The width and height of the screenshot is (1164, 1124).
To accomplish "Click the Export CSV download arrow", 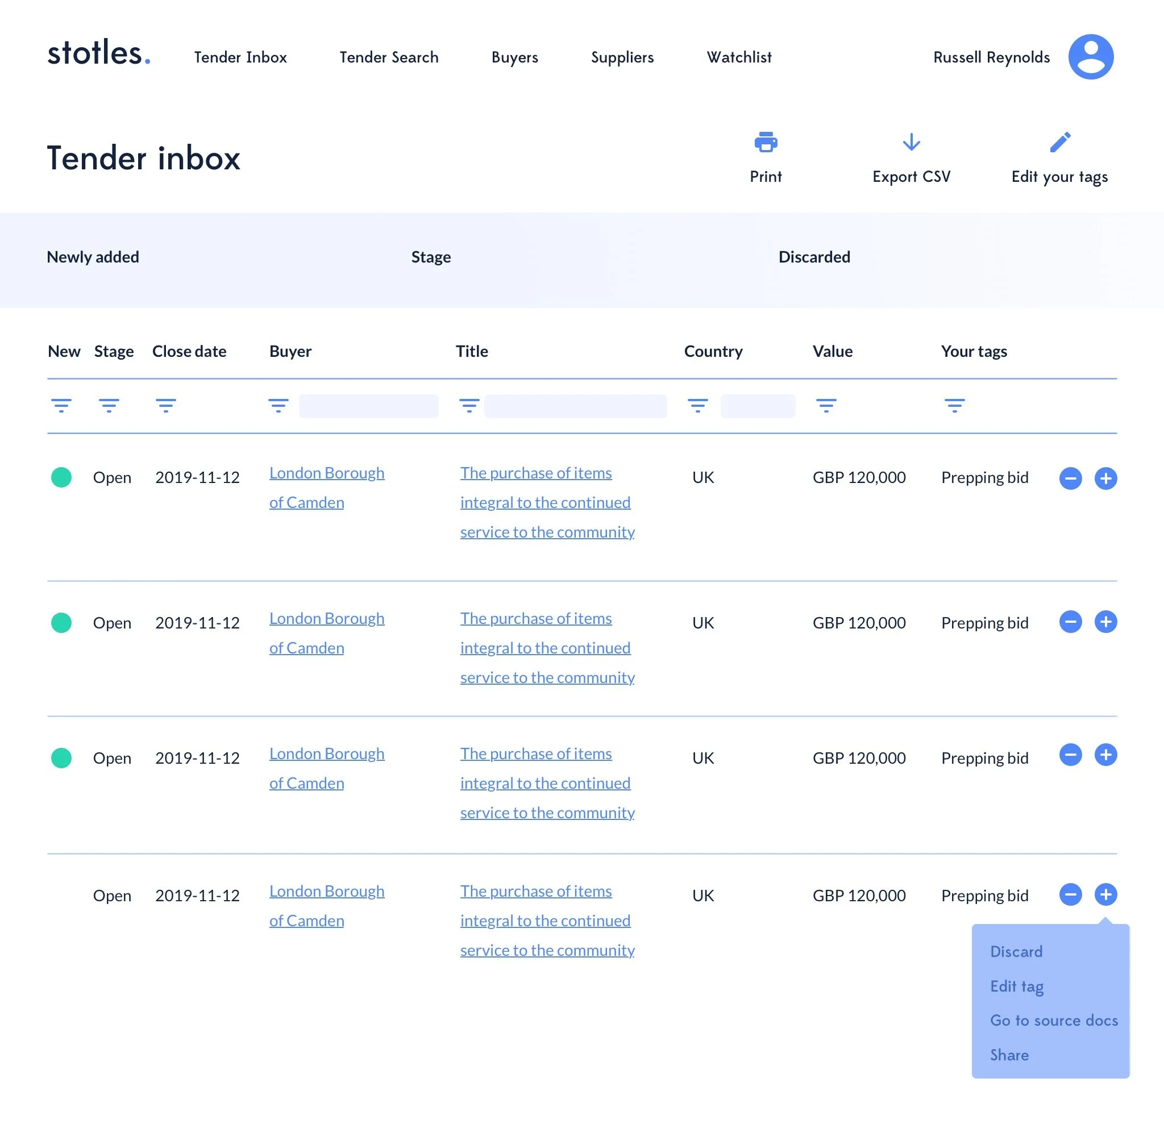I will click(x=911, y=143).
